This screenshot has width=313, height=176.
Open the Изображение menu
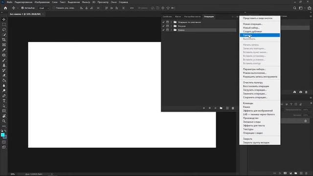[42, 2]
